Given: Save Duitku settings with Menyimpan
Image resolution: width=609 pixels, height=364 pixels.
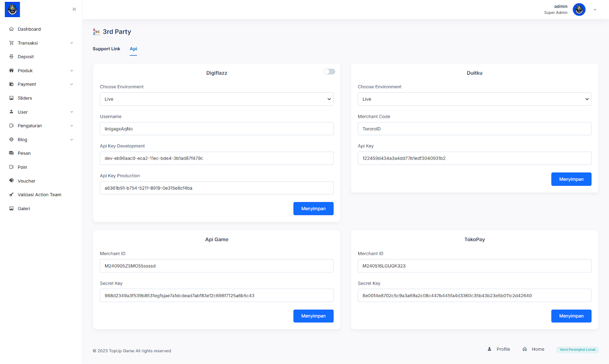Looking at the screenshot, I should click(571, 179).
